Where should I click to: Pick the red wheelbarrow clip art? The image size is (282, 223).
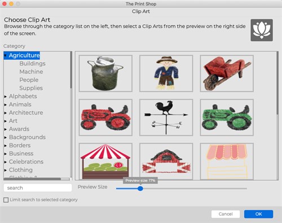(227, 73)
